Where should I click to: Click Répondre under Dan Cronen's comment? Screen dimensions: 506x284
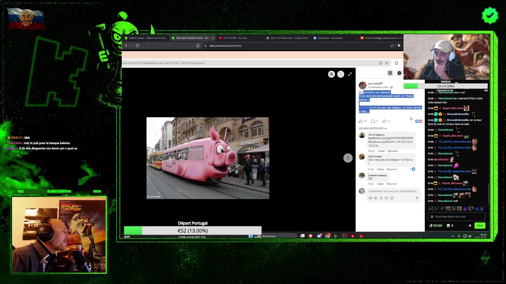[391, 169]
